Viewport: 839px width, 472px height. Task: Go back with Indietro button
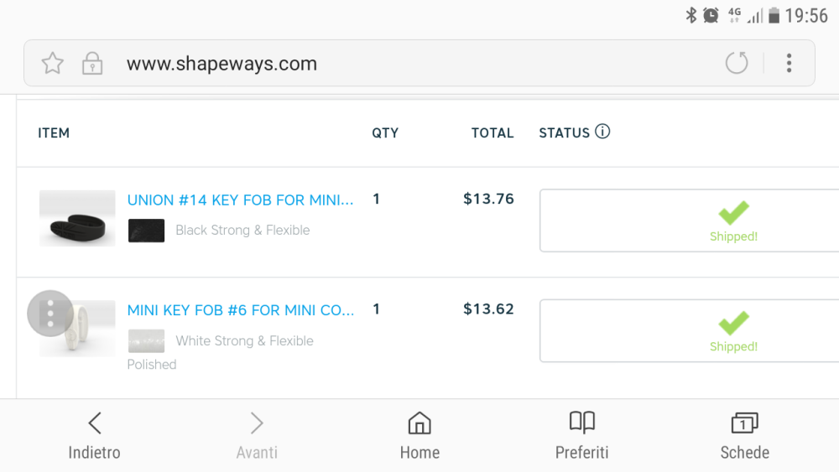(x=94, y=435)
